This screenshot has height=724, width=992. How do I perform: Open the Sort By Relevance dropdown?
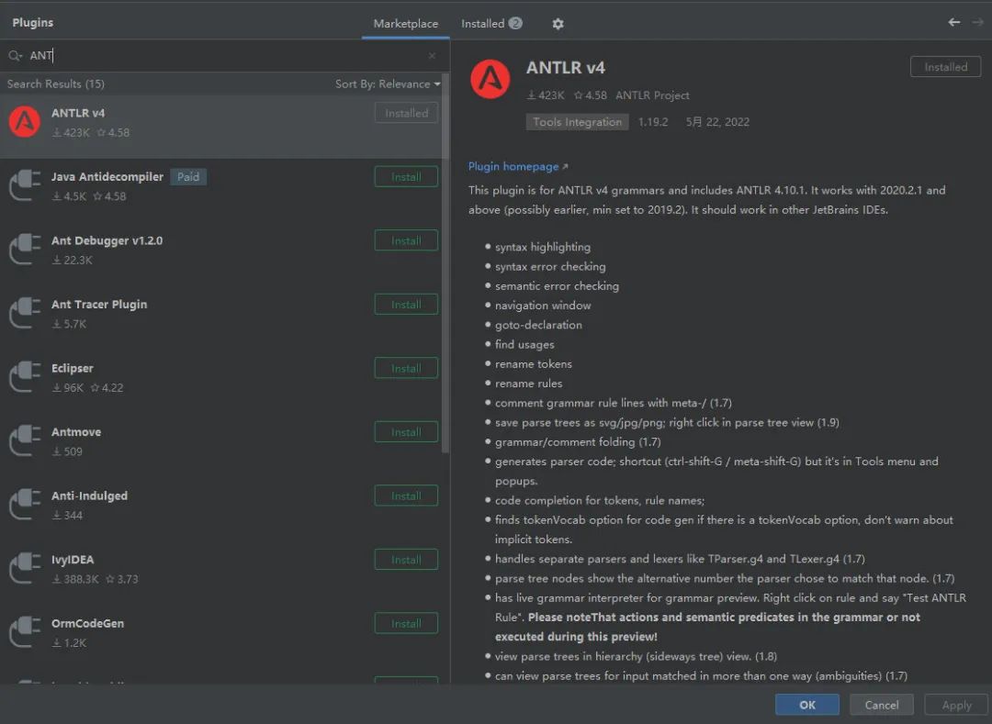(x=388, y=84)
